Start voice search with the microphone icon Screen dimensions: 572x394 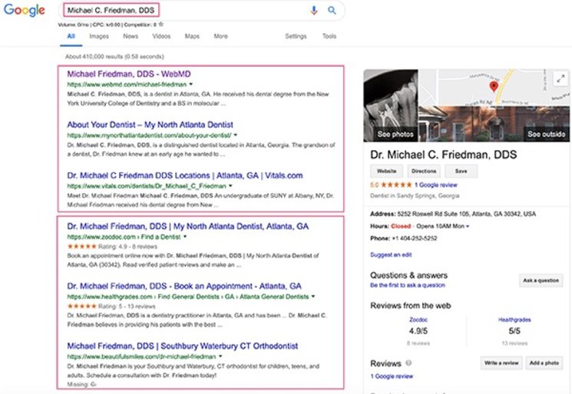click(x=314, y=10)
